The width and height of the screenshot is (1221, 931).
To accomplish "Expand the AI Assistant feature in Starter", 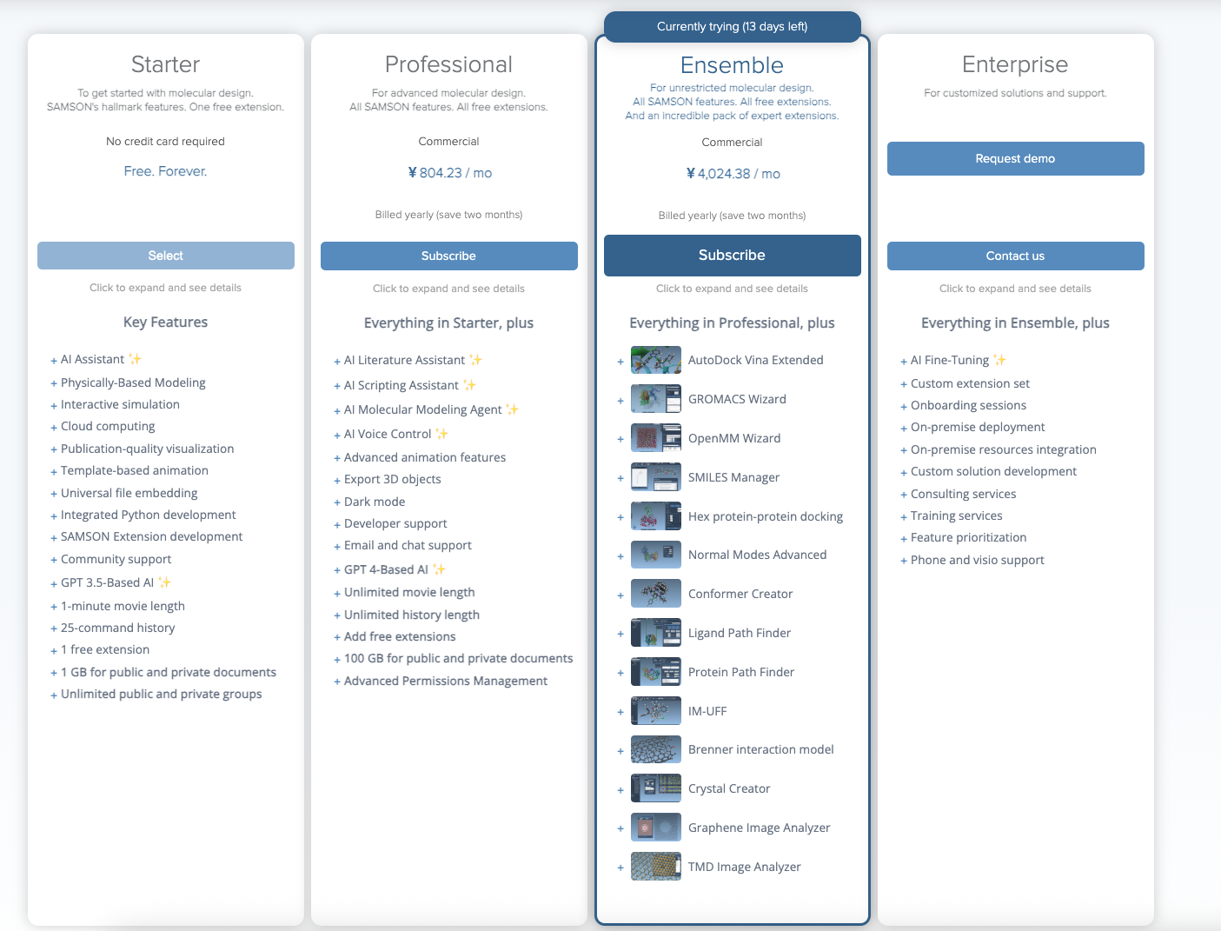I will click(54, 360).
